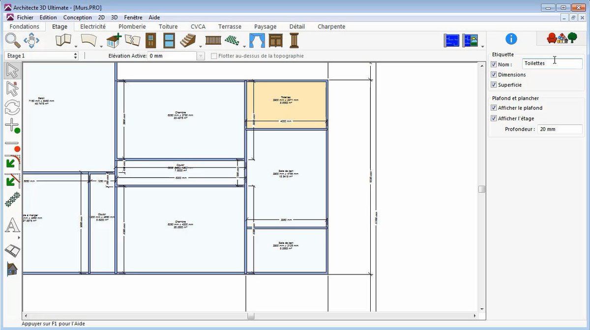Pick the curved wall tool
Screen dimensions: 590x330
[88, 40]
